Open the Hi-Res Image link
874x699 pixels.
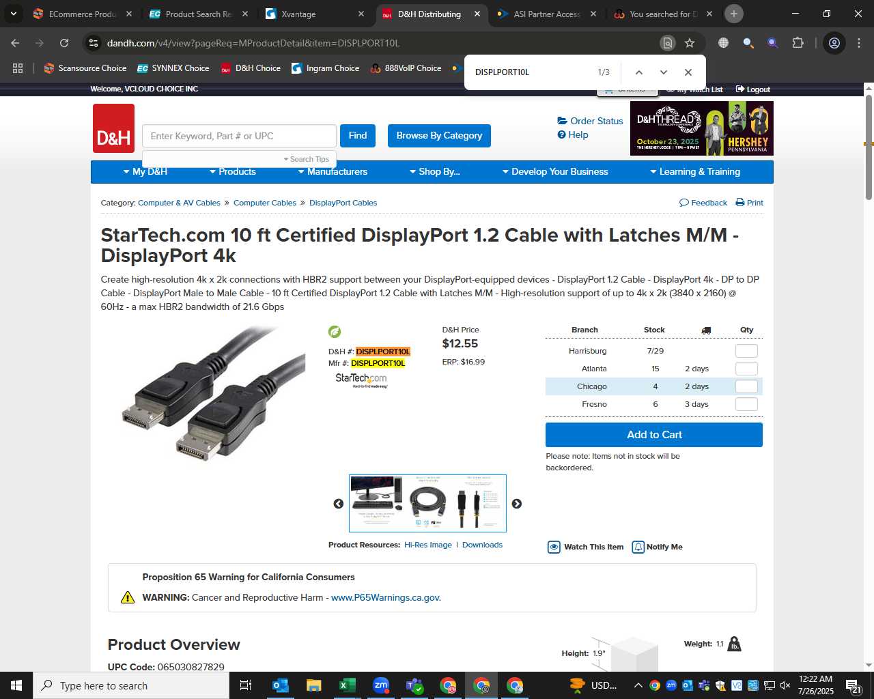pos(428,545)
